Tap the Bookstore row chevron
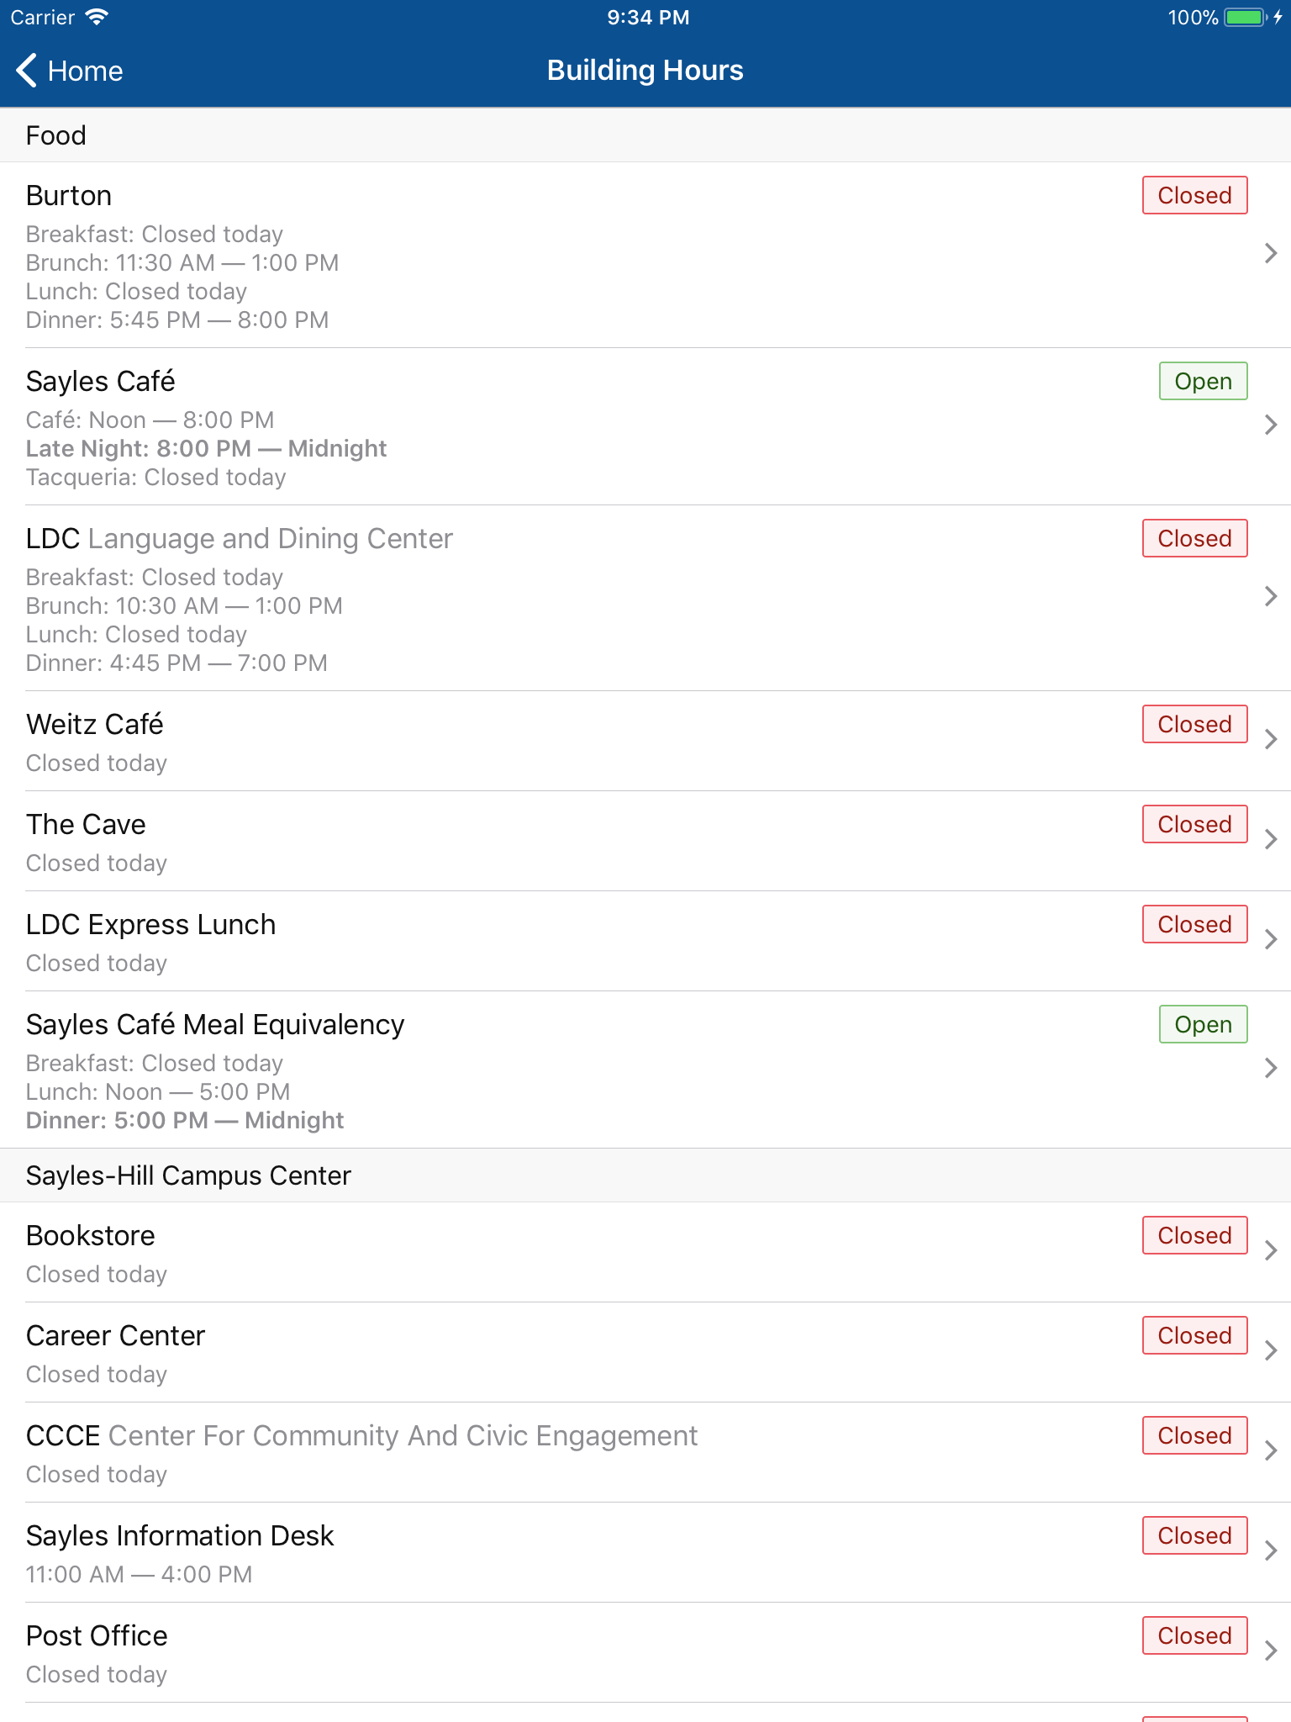The image size is (1291, 1722). [1271, 1250]
